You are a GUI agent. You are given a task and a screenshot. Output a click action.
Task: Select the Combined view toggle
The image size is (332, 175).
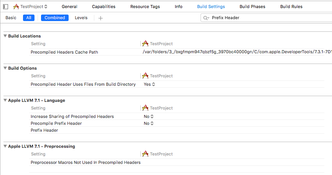(54, 18)
